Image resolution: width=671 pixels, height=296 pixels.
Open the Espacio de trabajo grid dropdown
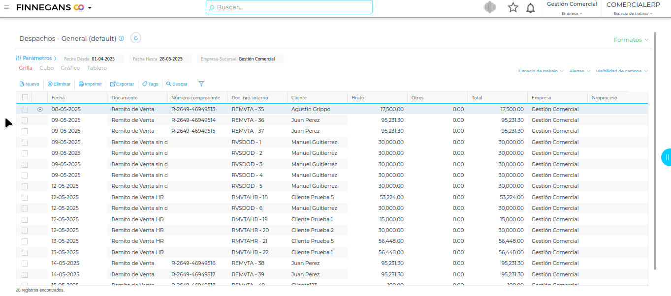pyautogui.click(x=541, y=71)
